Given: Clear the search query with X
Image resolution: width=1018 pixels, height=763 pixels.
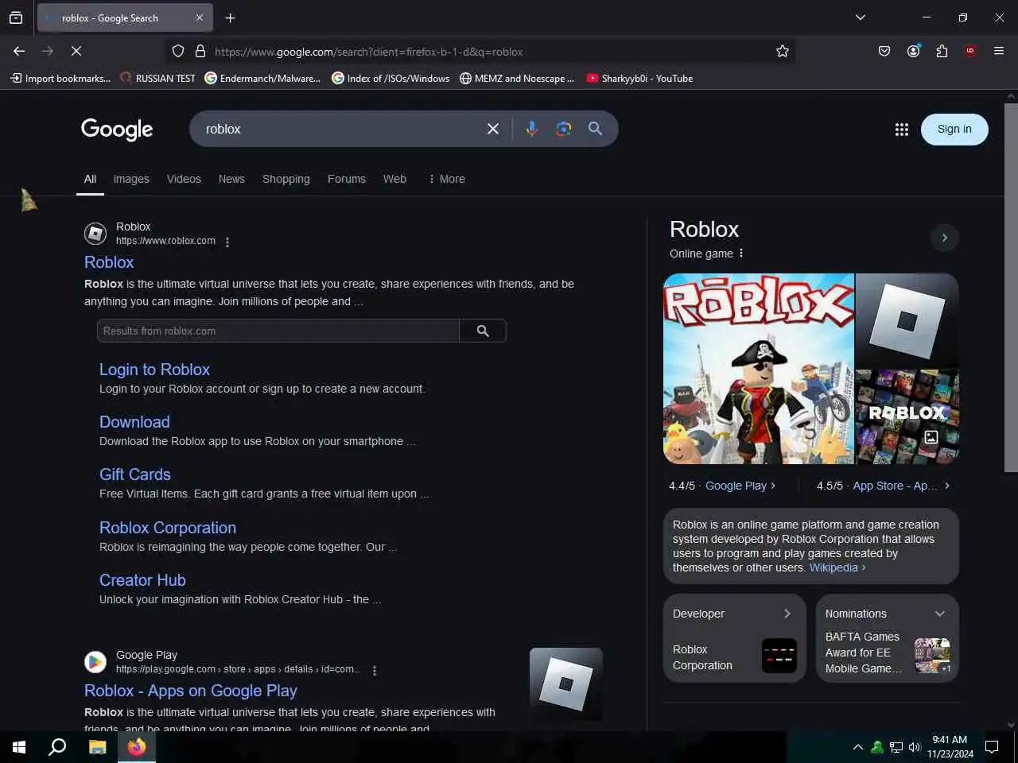Looking at the screenshot, I should tap(493, 129).
